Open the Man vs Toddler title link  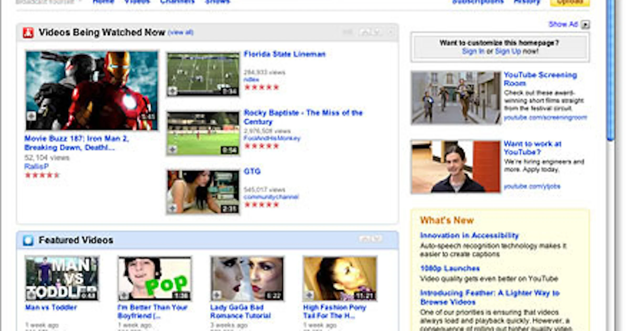[x=51, y=307]
